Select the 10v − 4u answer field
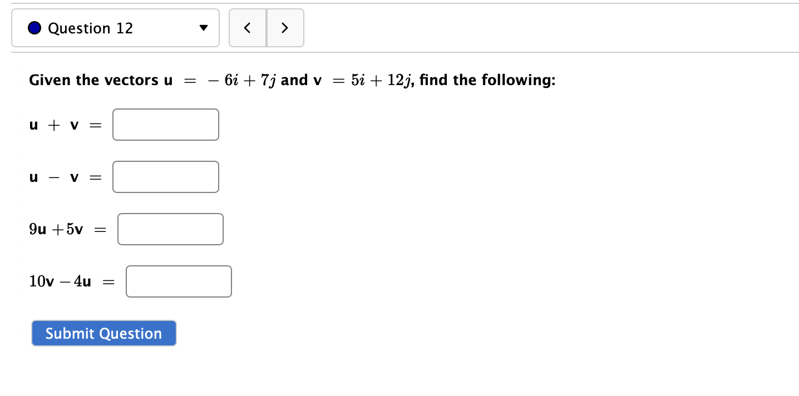The image size is (799, 396). (178, 281)
